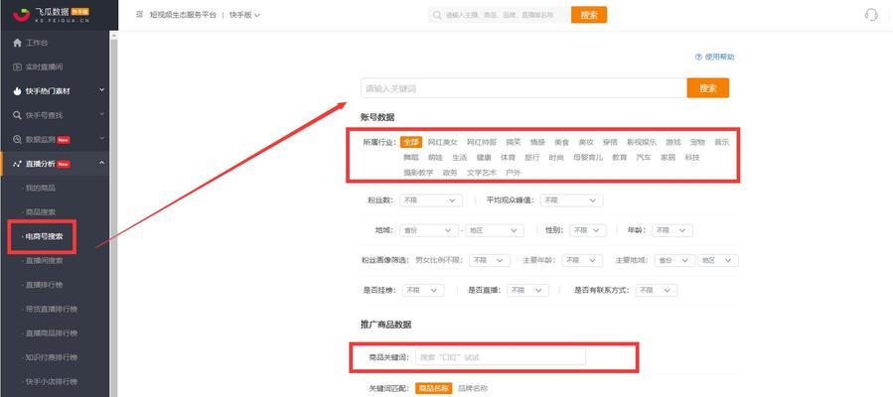Screen dimensions: 893x397
Task: Open the 地域 省份 dropdown
Action: (x=430, y=230)
